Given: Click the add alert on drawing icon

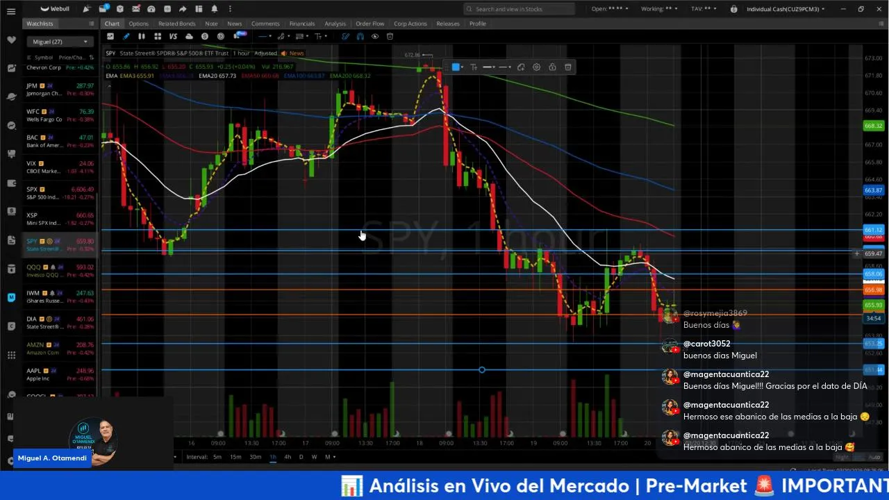Looking at the screenshot, I should point(521,67).
